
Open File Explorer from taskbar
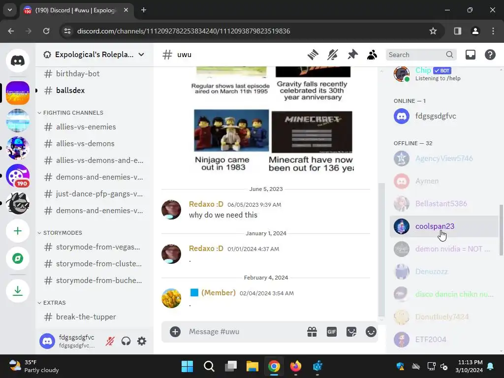click(x=252, y=366)
